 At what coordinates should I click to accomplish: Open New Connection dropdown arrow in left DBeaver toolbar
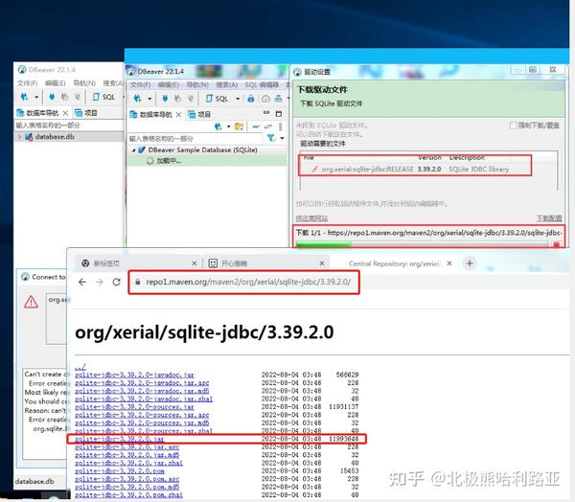[x=36, y=97]
